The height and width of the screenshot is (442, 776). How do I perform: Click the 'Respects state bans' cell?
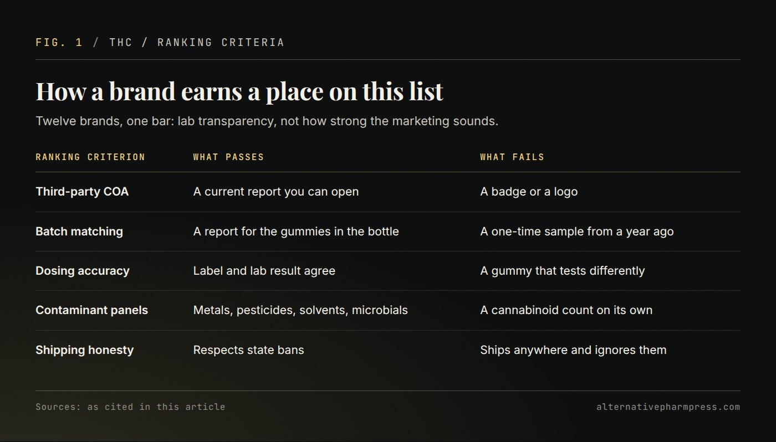pyautogui.click(x=248, y=350)
